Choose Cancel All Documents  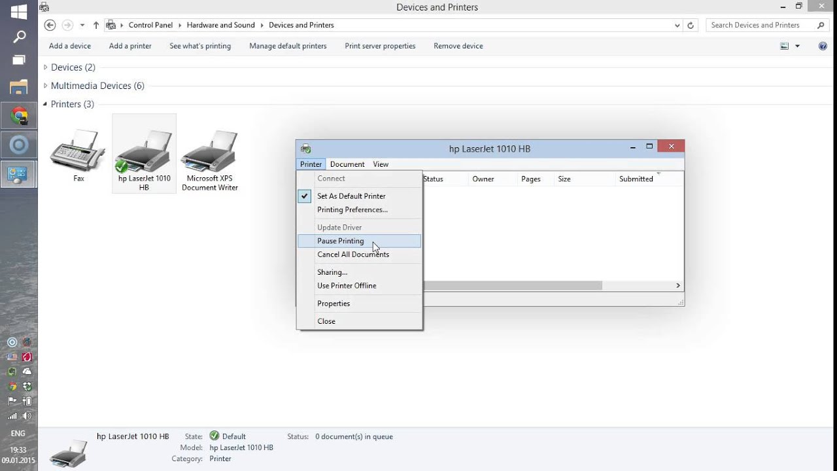point(359,254)
